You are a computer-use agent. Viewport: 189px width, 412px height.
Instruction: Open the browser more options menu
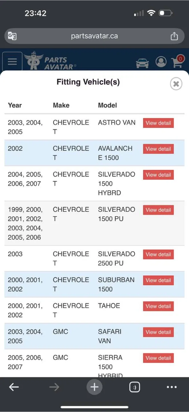(172, 387)
